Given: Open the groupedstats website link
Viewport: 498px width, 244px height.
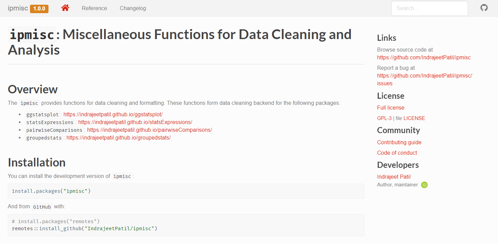Looking at the screenshot, I should pos(119,138).
